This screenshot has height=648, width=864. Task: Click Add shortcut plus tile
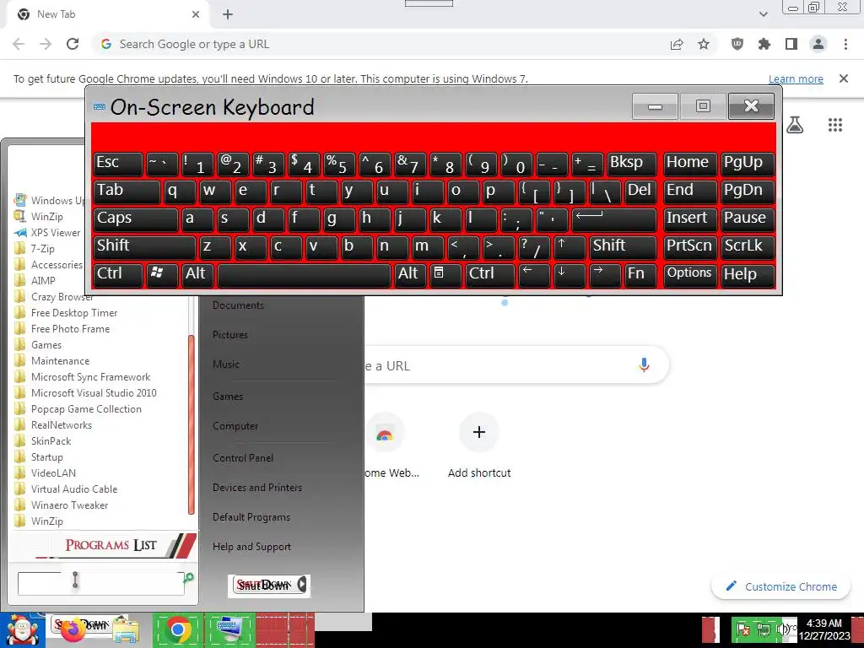[479, 432]
